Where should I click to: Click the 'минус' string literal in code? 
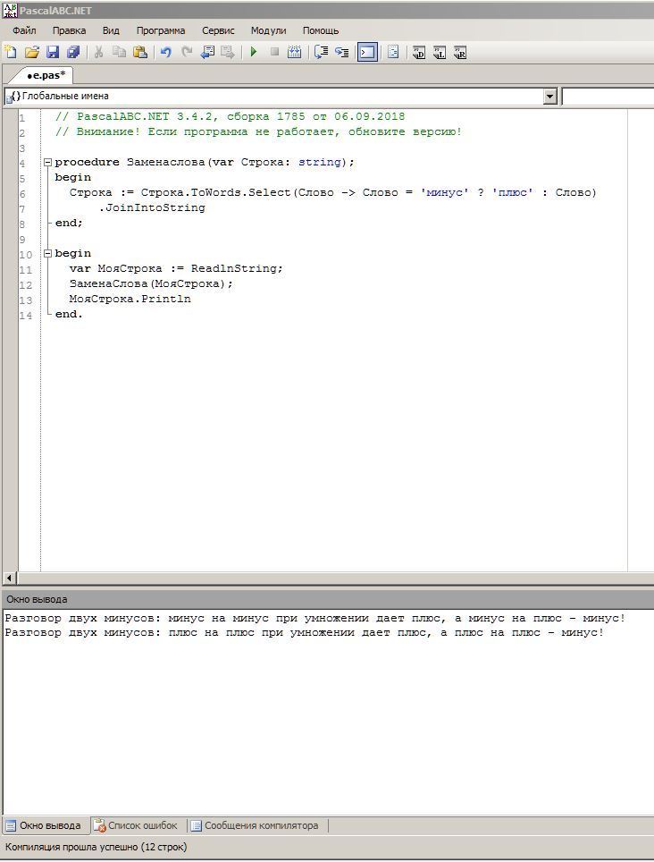coord(444,192)
